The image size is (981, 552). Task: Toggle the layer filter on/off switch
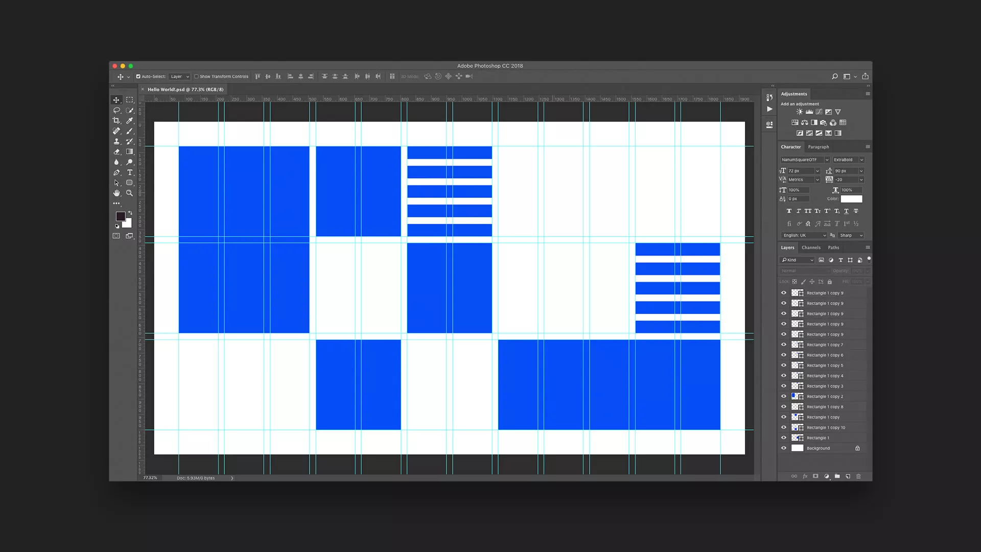coord(869,260)
